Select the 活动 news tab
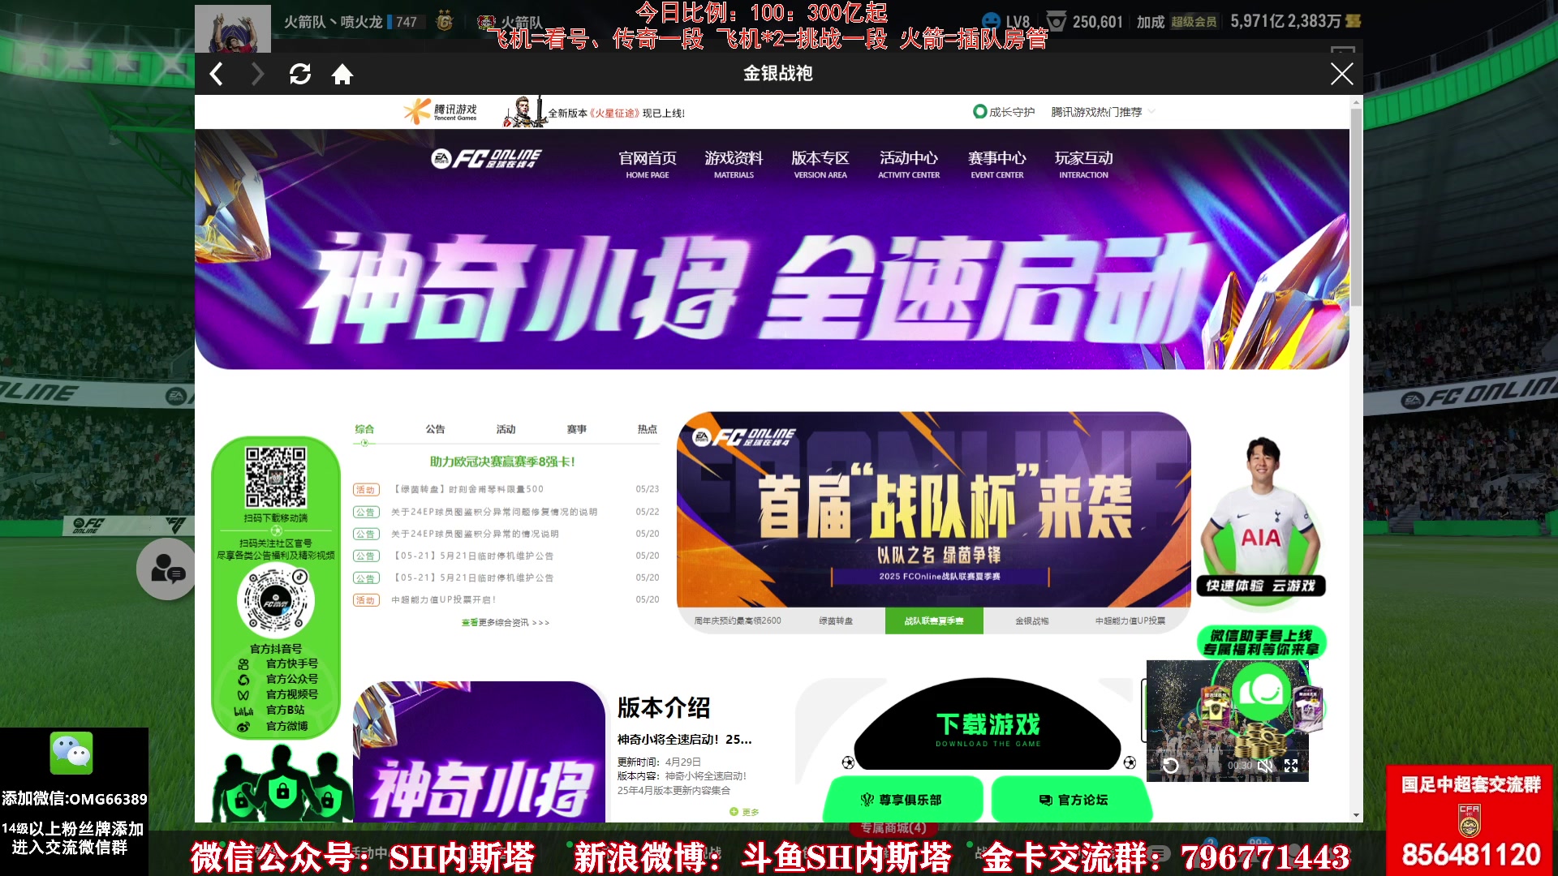Viewport: 1558px width, 876px height. pos(506,429)
